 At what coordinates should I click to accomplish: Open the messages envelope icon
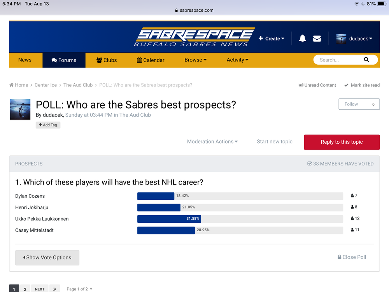coord(317,39)
